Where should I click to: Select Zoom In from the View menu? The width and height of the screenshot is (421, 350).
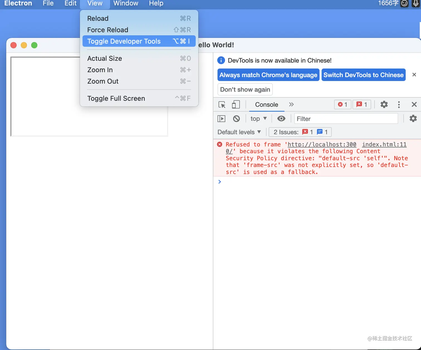click(139, 70)
